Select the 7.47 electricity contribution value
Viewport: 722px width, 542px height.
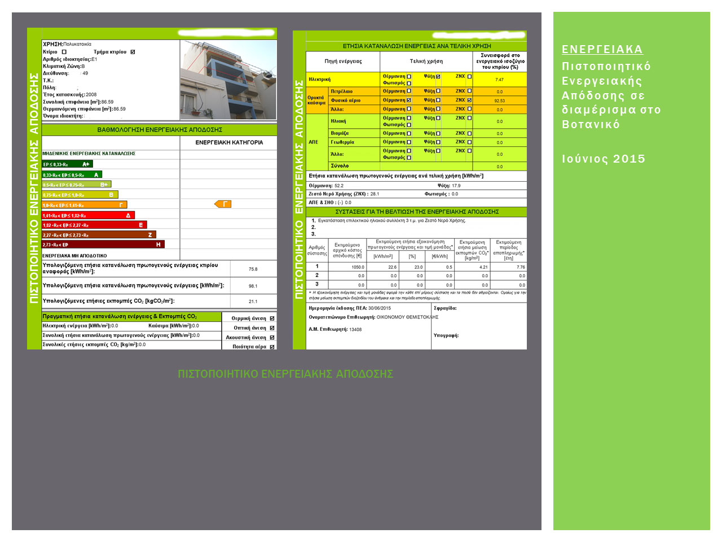click(500, 80)
